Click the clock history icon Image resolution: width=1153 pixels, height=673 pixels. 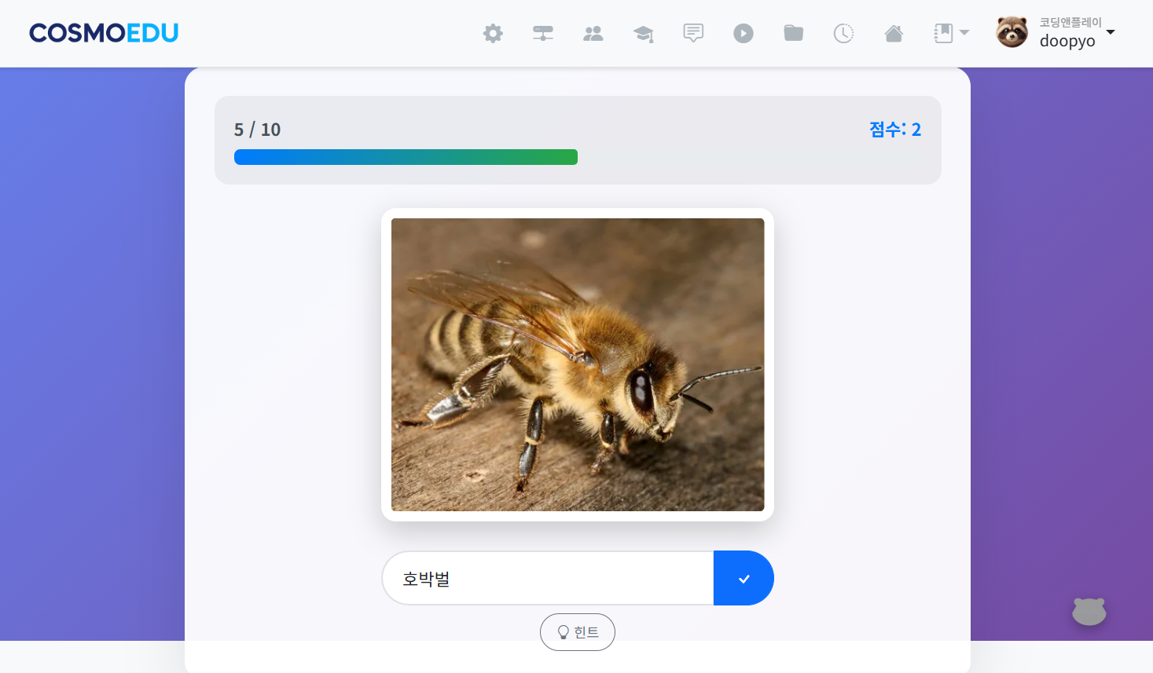coord(843,33)
